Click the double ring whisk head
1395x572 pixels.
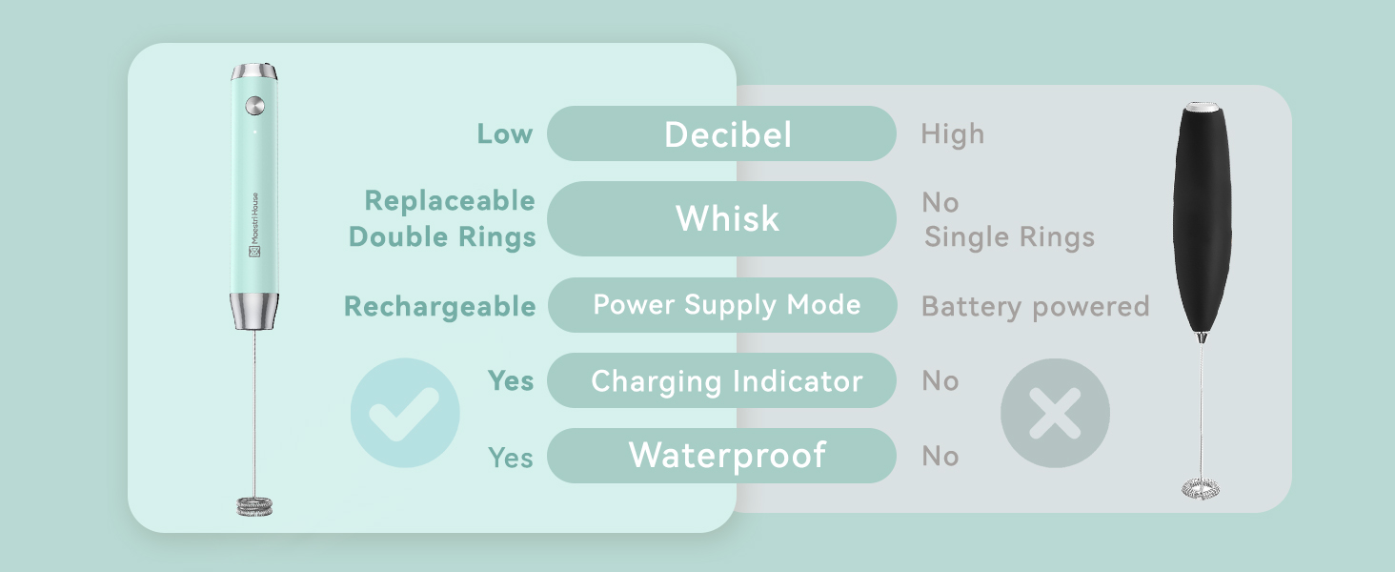(x=254, y=505)
